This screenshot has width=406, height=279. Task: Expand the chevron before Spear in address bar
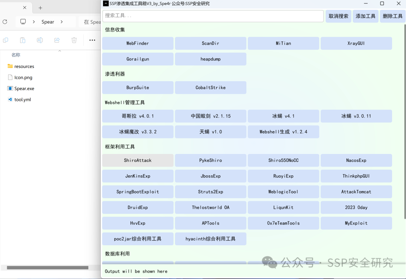pos(34,22)
